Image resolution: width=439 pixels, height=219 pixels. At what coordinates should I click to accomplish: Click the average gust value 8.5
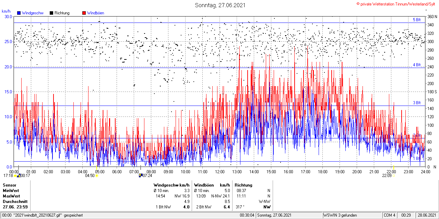click(x=227, y=202)
